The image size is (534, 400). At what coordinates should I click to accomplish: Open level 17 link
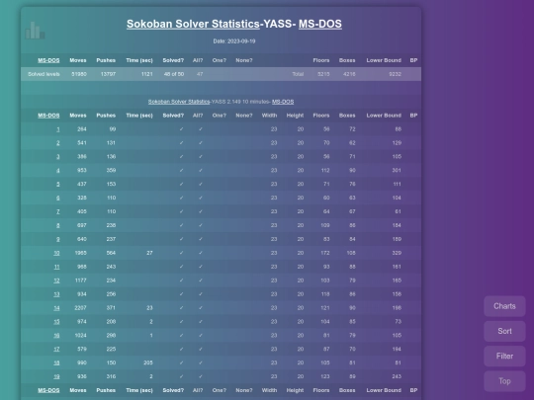point(56,350)
